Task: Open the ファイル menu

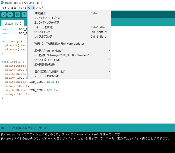Action: [x=5, y=8]
